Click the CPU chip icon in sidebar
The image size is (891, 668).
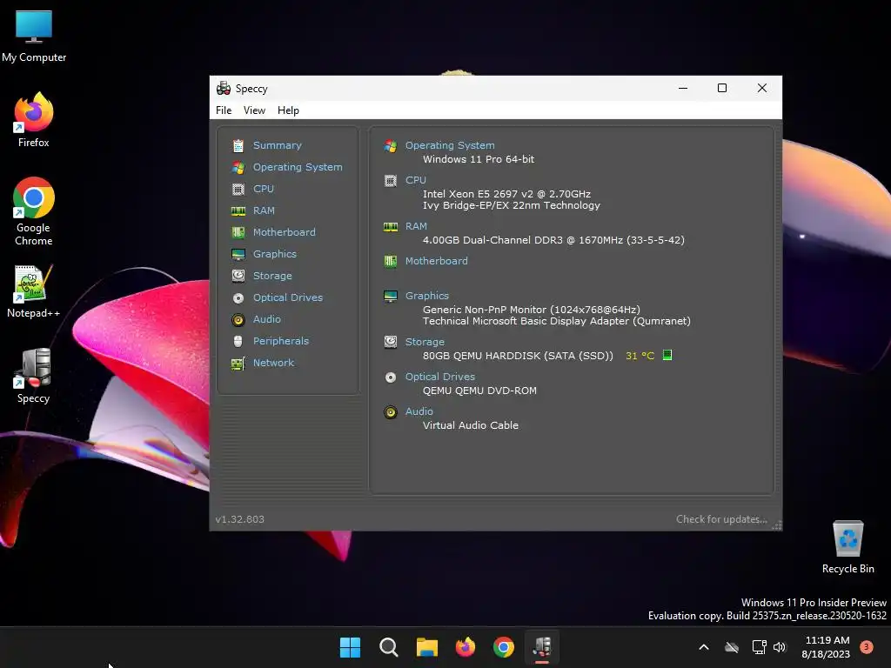238,189
